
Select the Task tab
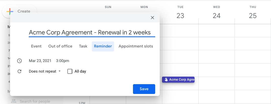point(83,46)
